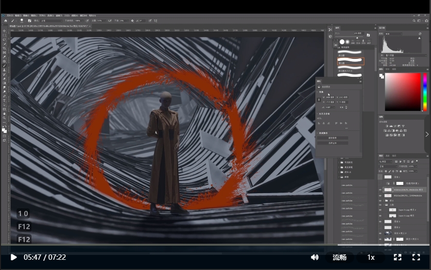Open the 编辑 (Edit) menu
The image size is (431, 270).
point(18,16)
